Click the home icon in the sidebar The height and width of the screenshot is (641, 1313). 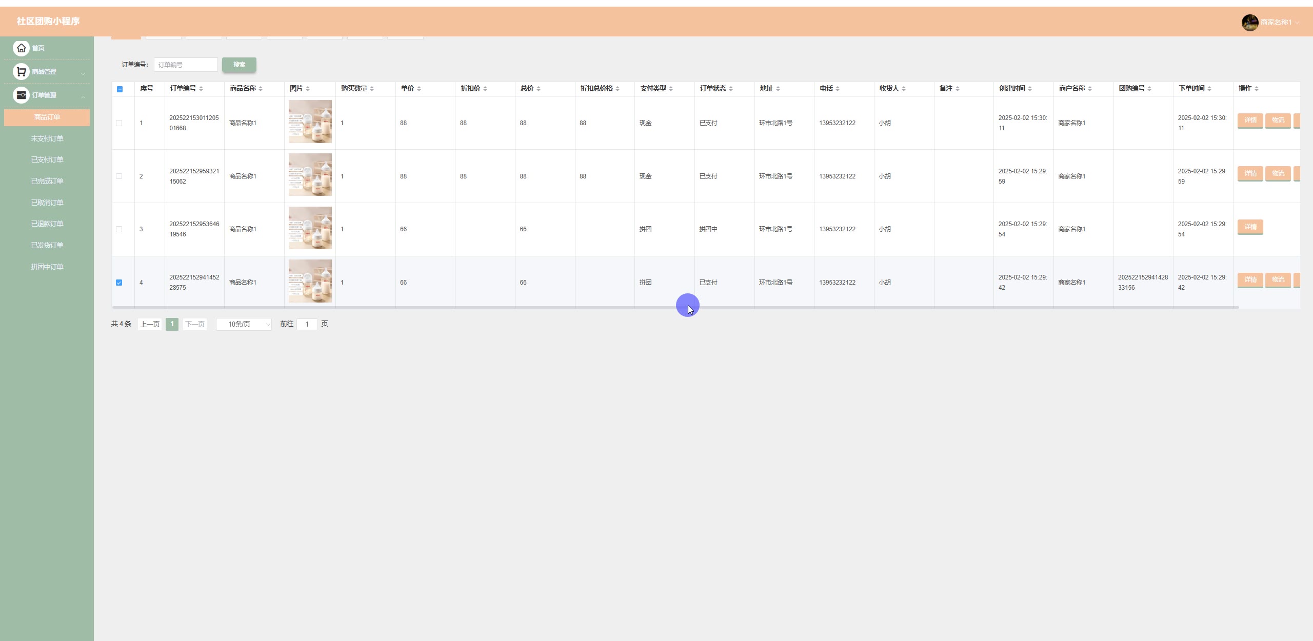21,48
